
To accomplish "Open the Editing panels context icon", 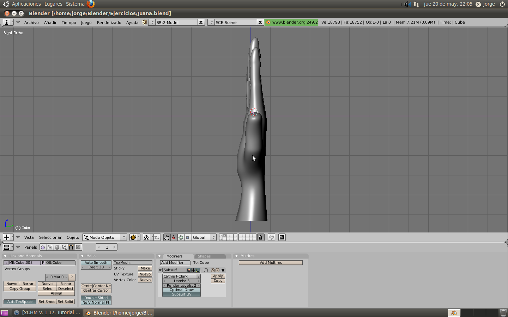I will click(x=71, y=247).
